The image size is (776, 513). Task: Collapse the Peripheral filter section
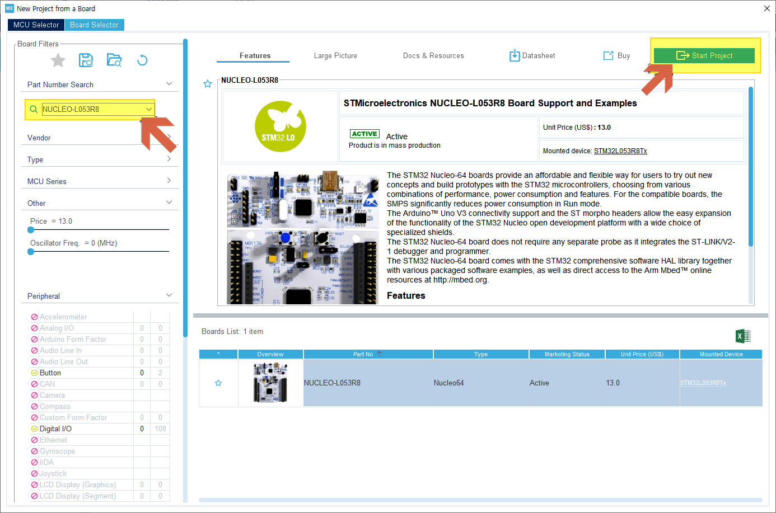click(169, 295)
